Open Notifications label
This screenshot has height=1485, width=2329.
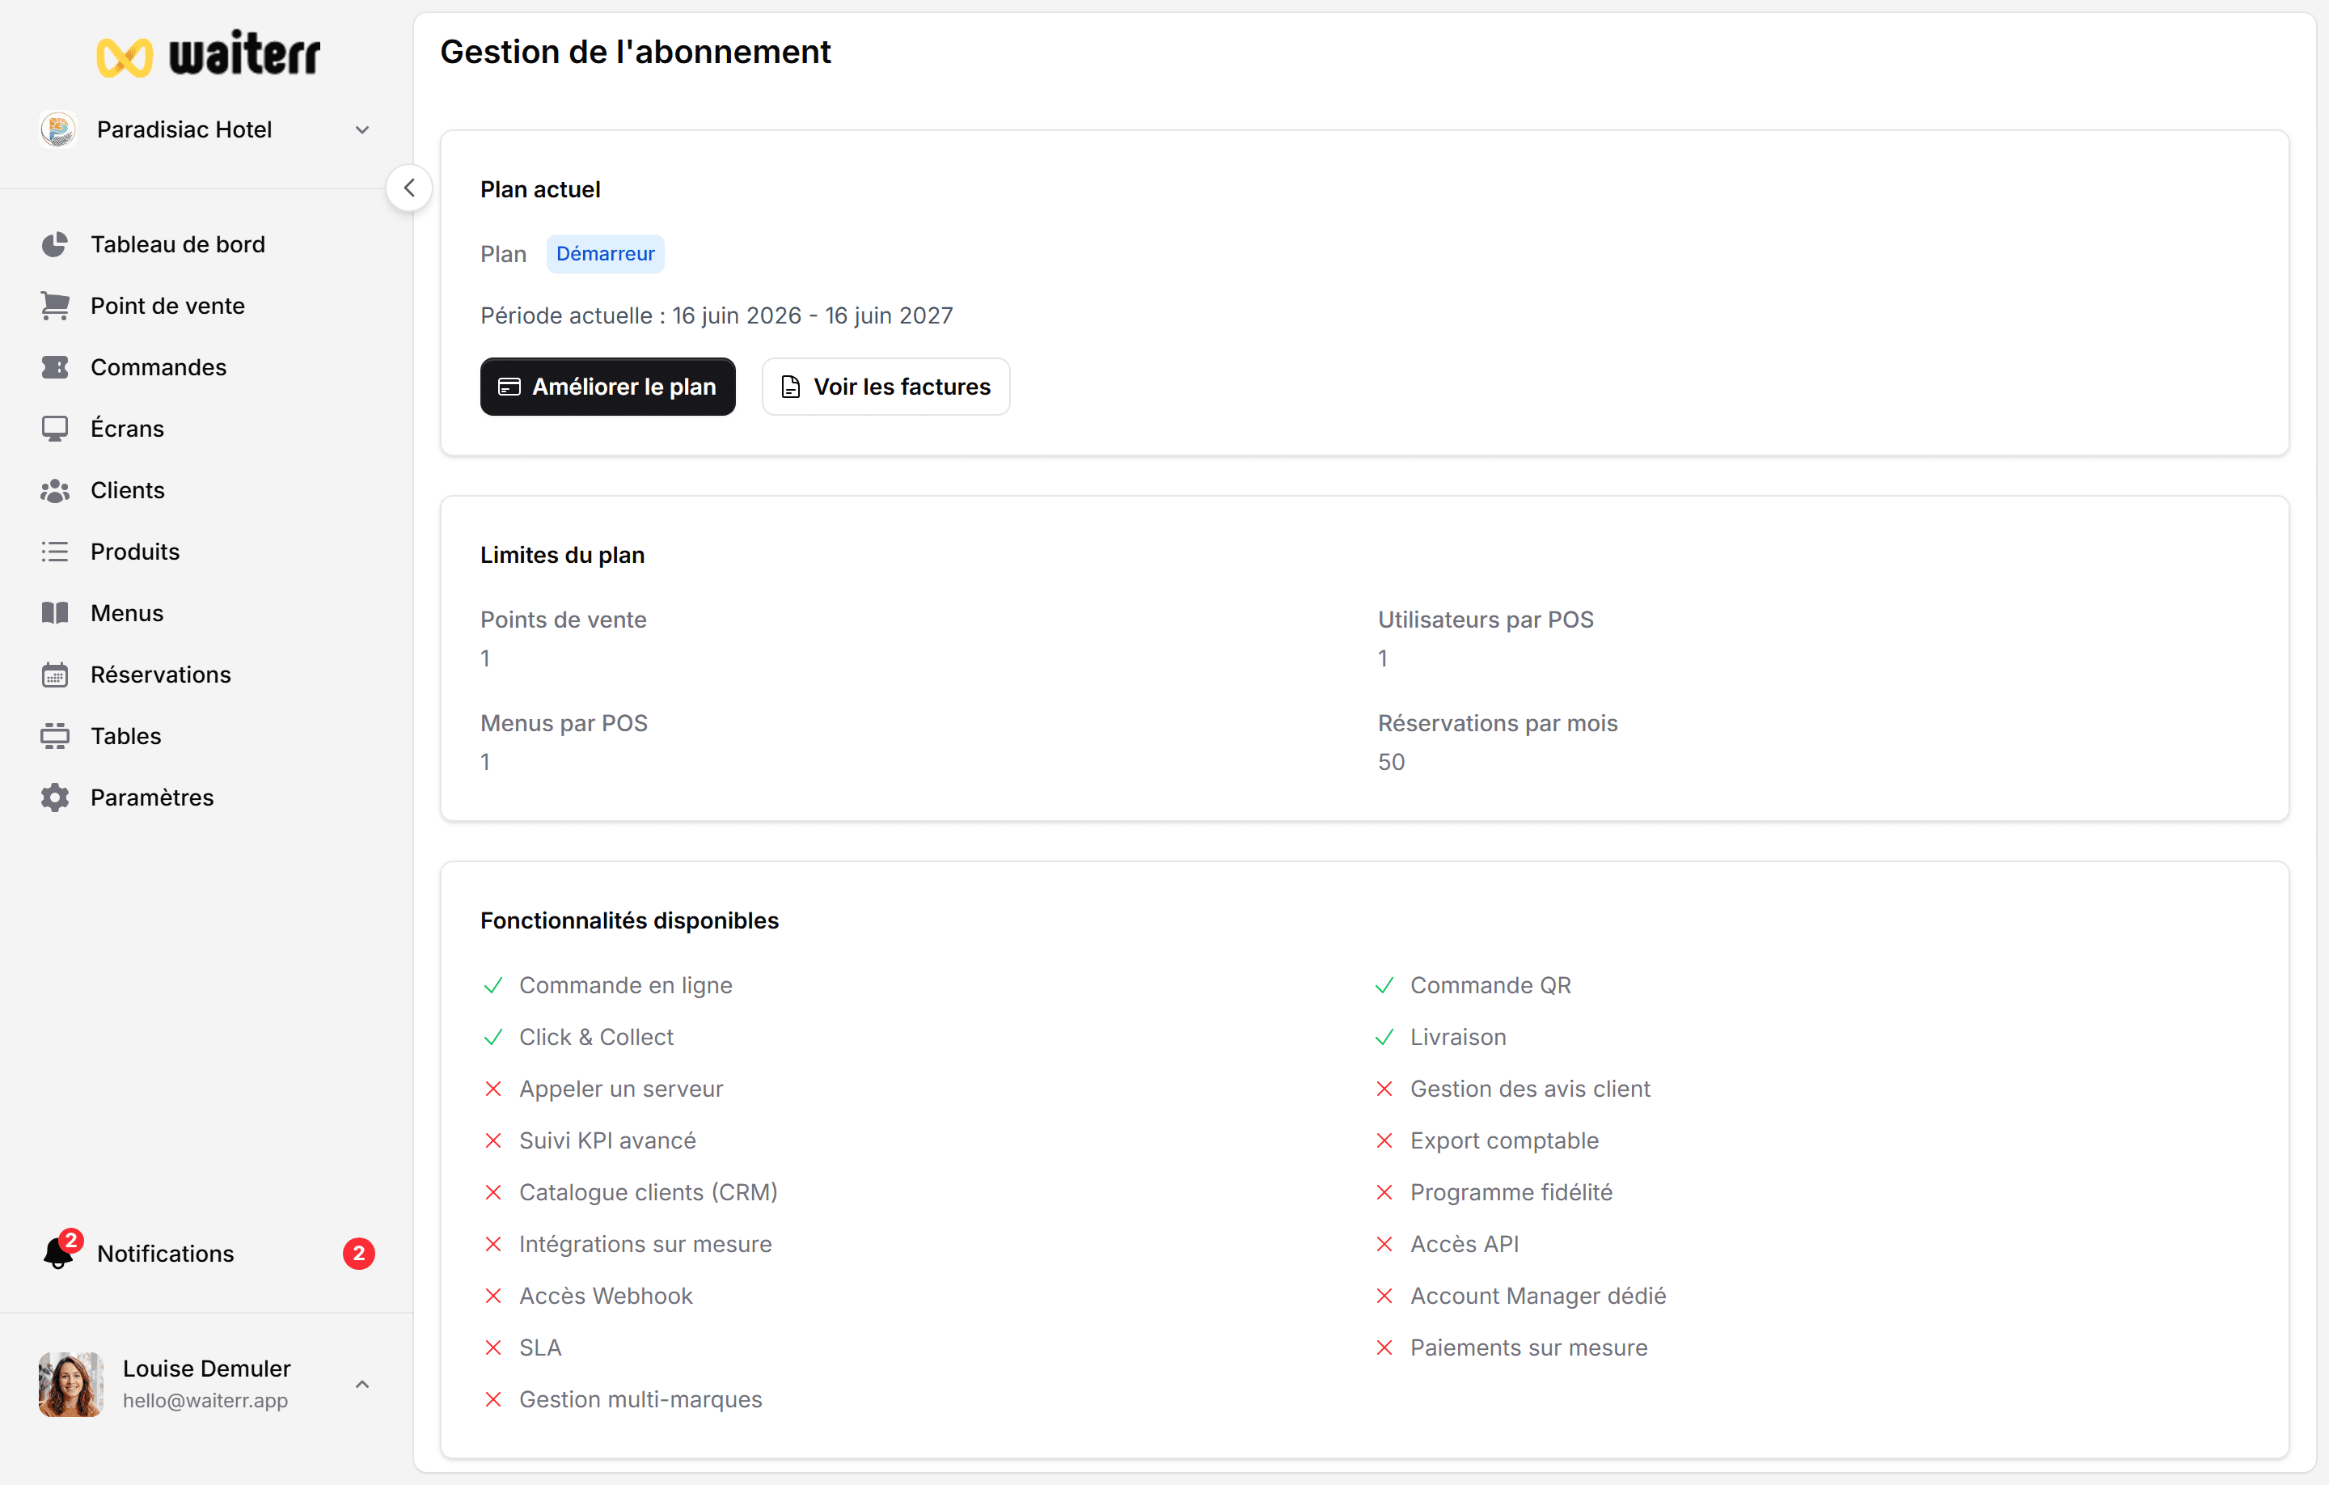(166, 1253)
